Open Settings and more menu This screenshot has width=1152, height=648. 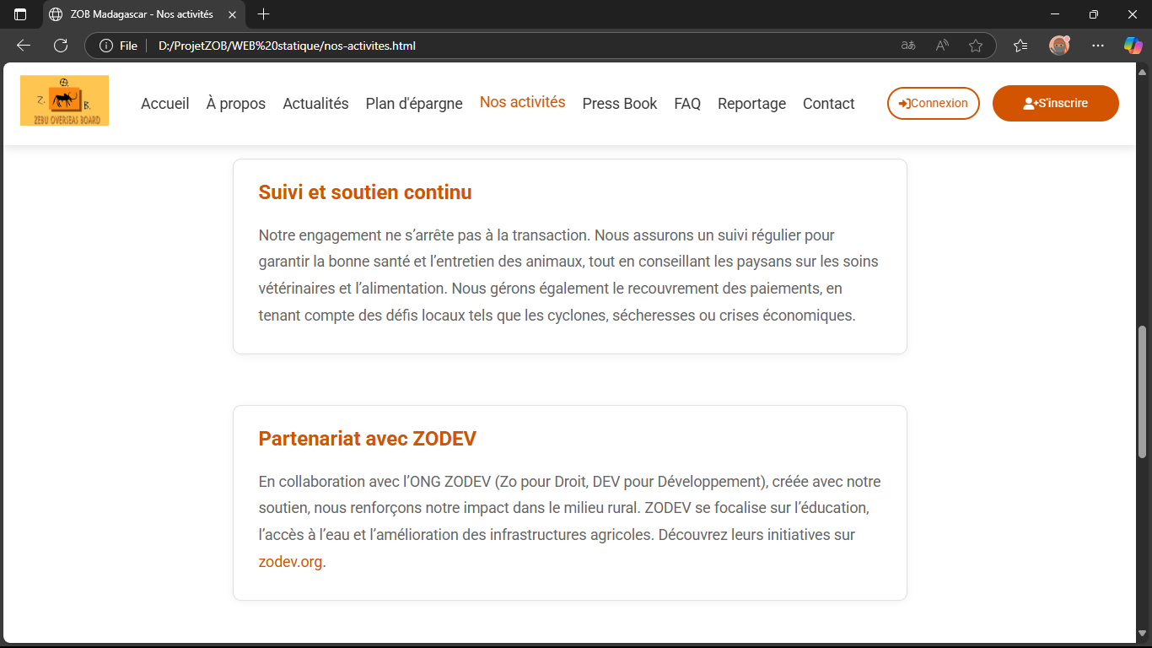pyautogui.click(x=1097, y=46)
